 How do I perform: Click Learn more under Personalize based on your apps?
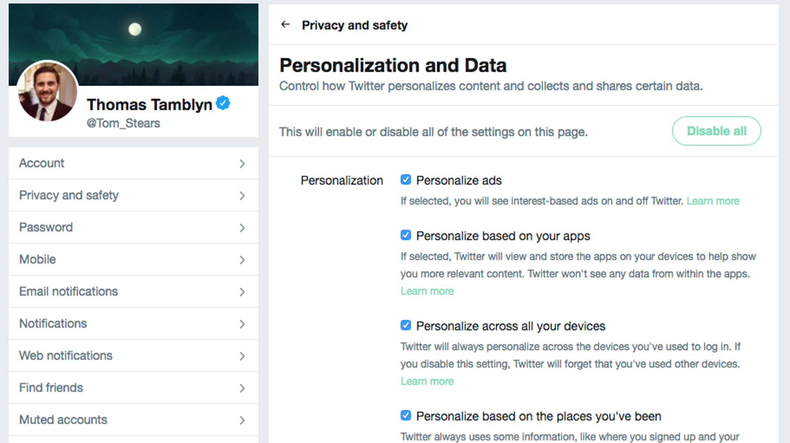coord(427,291)
